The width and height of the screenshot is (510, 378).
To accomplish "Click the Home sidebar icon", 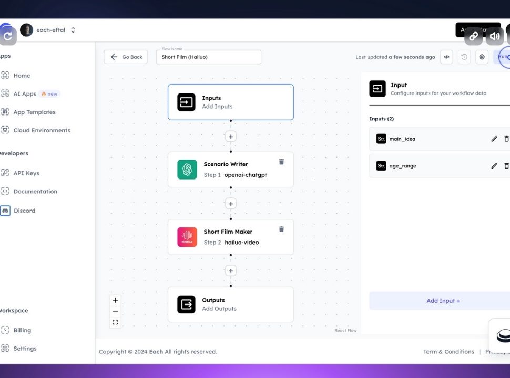I will point(5,76).
